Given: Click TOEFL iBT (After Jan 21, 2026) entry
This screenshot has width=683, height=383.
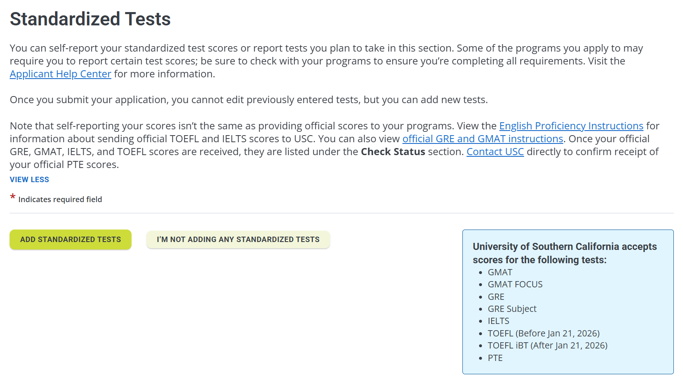Looking at the screenshot, I should point(547,346).
